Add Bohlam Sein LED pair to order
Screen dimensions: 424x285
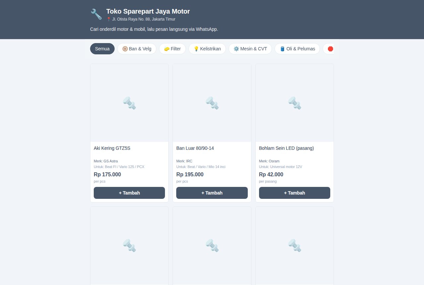(294, 193)
